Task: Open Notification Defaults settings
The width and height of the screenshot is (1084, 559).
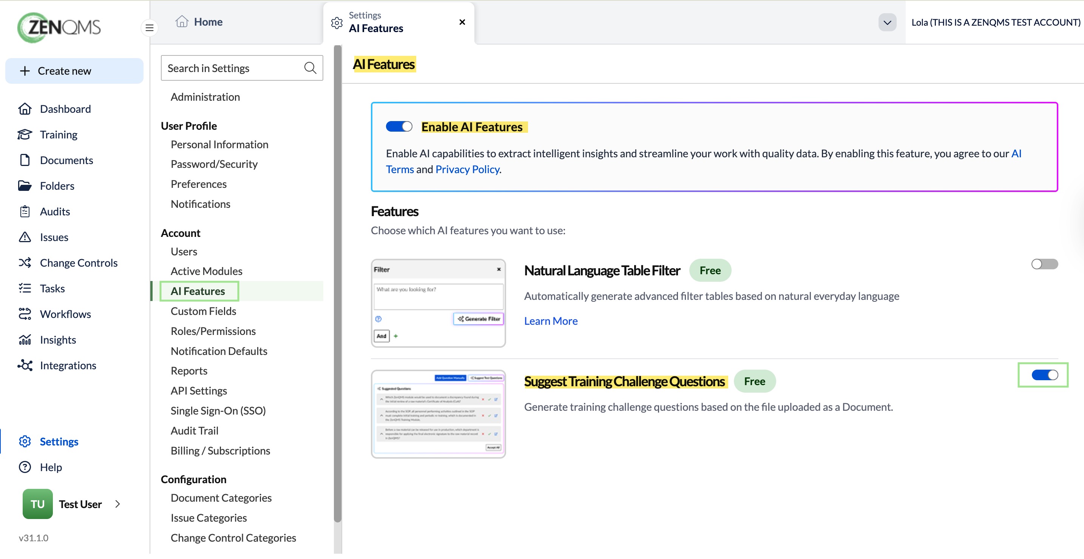Action: pyautogui.click(x=219, y=352)
